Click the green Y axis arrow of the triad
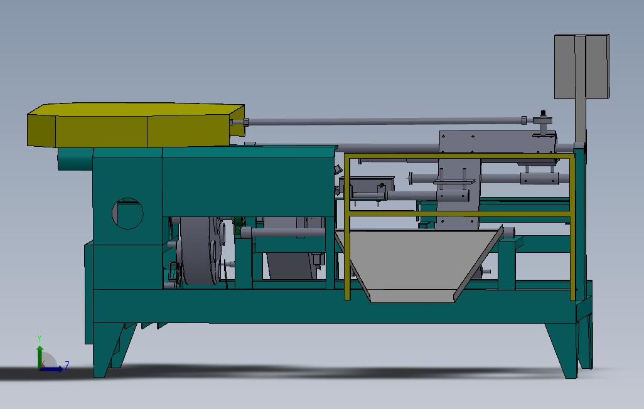 point(40,356)
